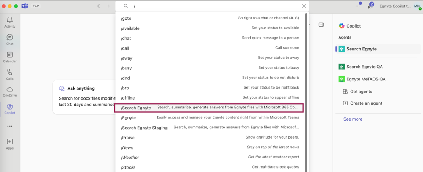Go back with the left arrow
Image resolution: width=423 pixels, height=172 pixels.
tap(99, 6)
